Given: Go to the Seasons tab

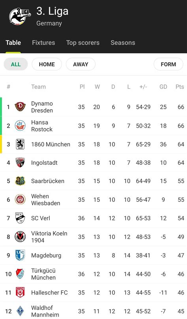Looking at the screenshot, I should (123, 43).
